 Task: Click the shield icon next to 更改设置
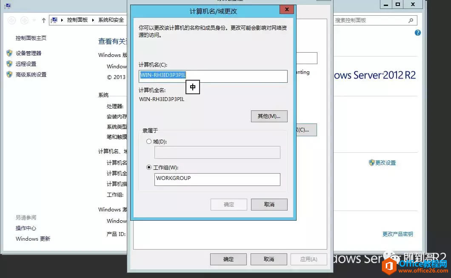click(x=371, y=163)
